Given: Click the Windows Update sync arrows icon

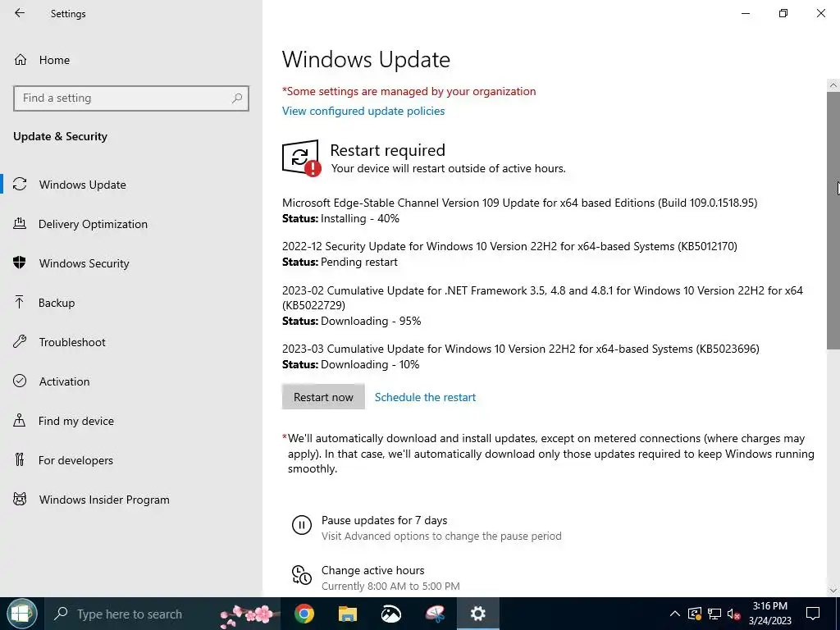Looking at the screenshot, I should [x=20, y=185].
